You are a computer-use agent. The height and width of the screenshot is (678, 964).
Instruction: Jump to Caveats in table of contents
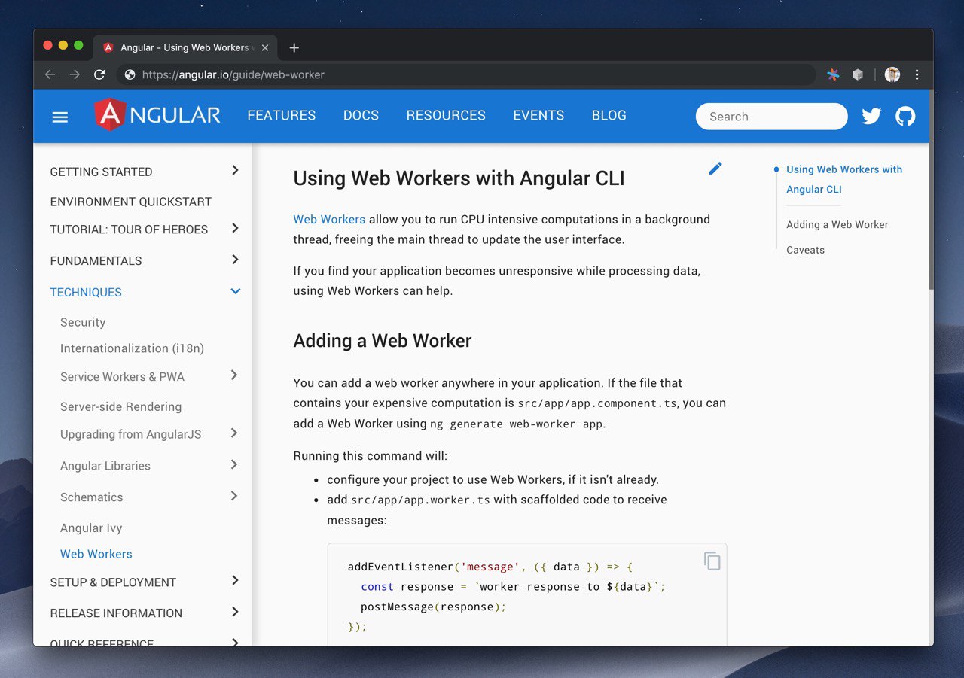pyautogui.click(x=805, y=250)
